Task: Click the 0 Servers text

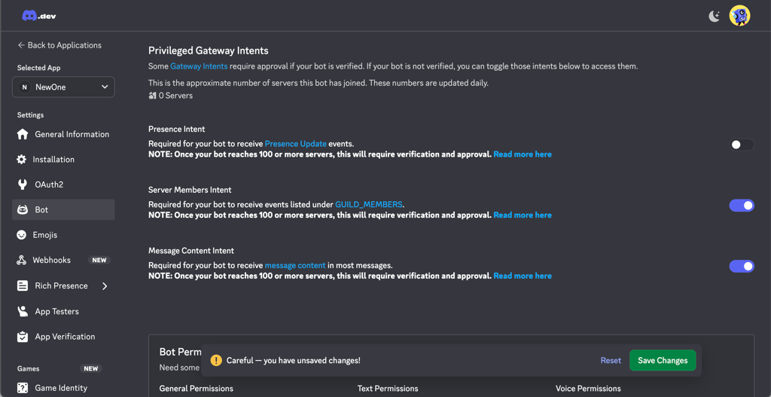Action: pyautogui.click(x=175, y=96)
